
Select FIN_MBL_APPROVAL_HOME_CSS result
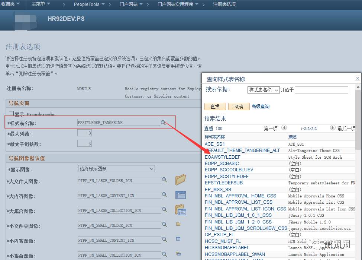pyautogui.click(x=240, y=196)
